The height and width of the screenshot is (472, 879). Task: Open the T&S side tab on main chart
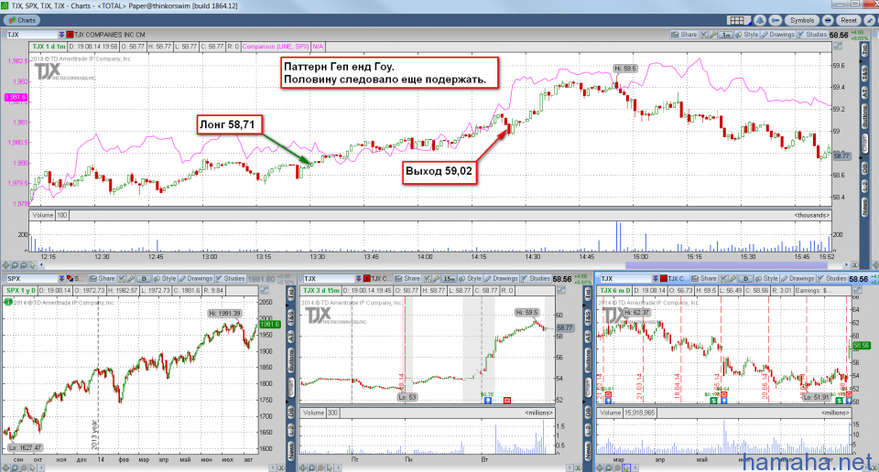[x=864, y=71]
